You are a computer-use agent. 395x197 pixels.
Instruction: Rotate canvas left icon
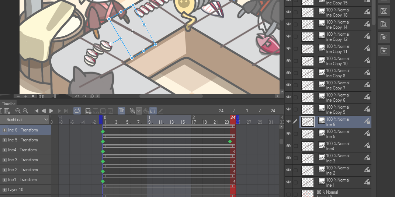click(77, 96)
